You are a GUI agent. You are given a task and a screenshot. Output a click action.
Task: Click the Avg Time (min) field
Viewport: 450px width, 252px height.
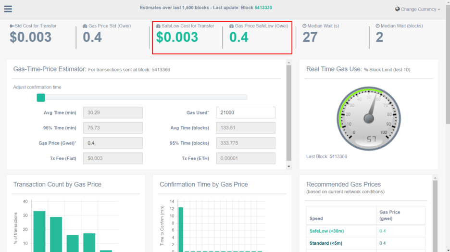[x=113, y=113]
